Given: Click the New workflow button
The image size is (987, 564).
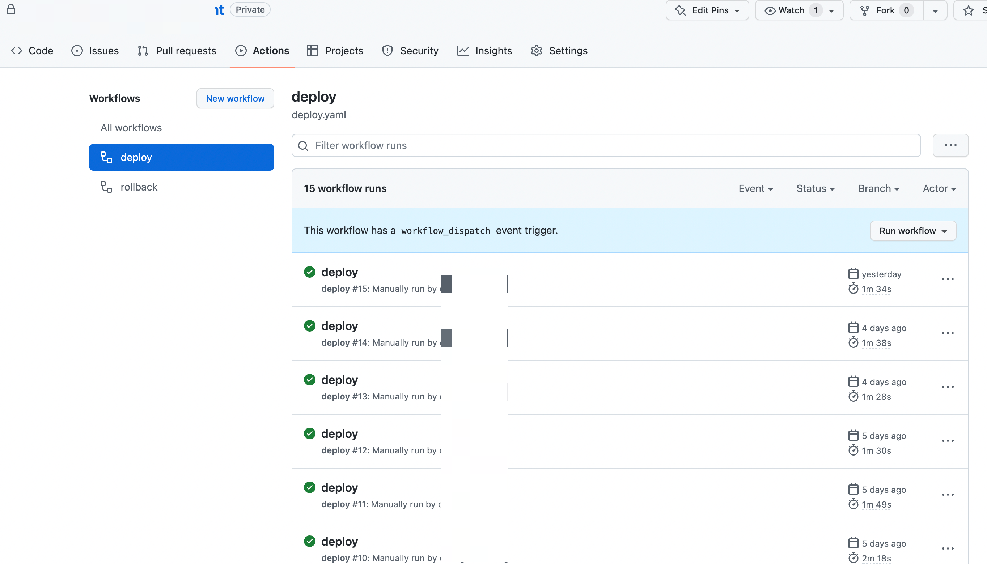Looking at the screenshot, I should 235,98.
